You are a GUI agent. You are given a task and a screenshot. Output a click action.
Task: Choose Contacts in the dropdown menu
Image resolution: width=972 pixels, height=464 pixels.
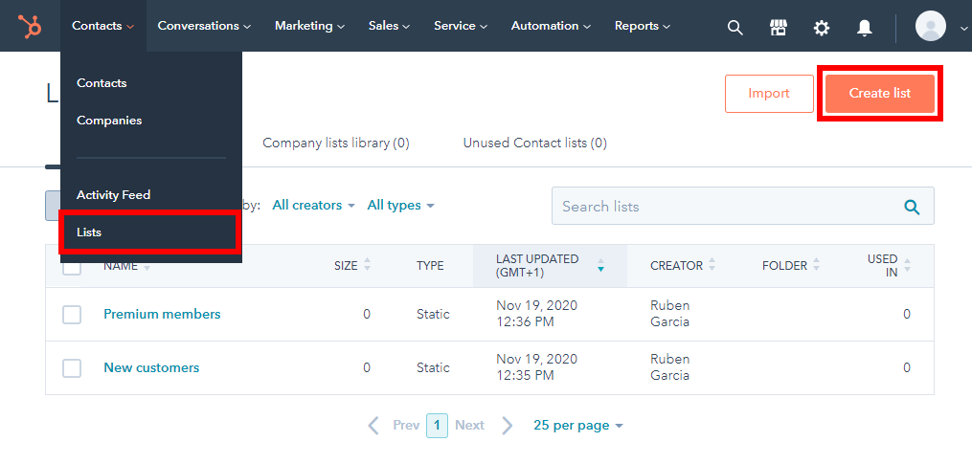pyautogui.click(x=102, y=83)
